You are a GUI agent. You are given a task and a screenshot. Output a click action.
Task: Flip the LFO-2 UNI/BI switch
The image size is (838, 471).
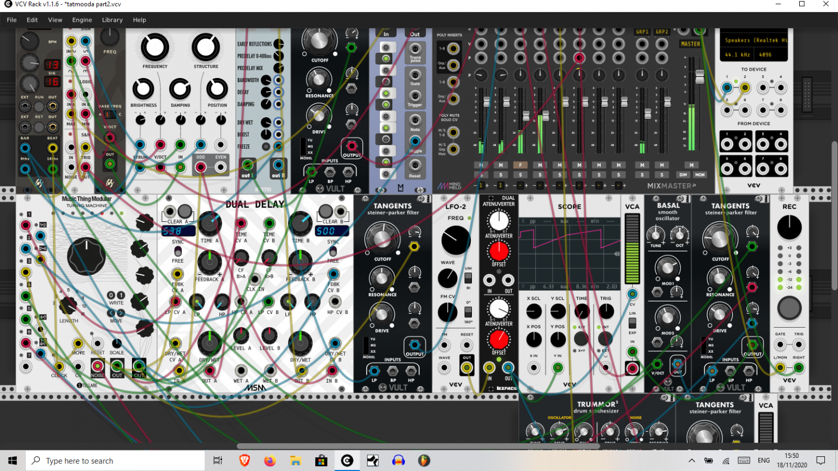coord(468,277)
